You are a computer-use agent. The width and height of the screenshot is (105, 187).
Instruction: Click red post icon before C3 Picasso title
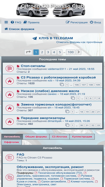point(18,78)
